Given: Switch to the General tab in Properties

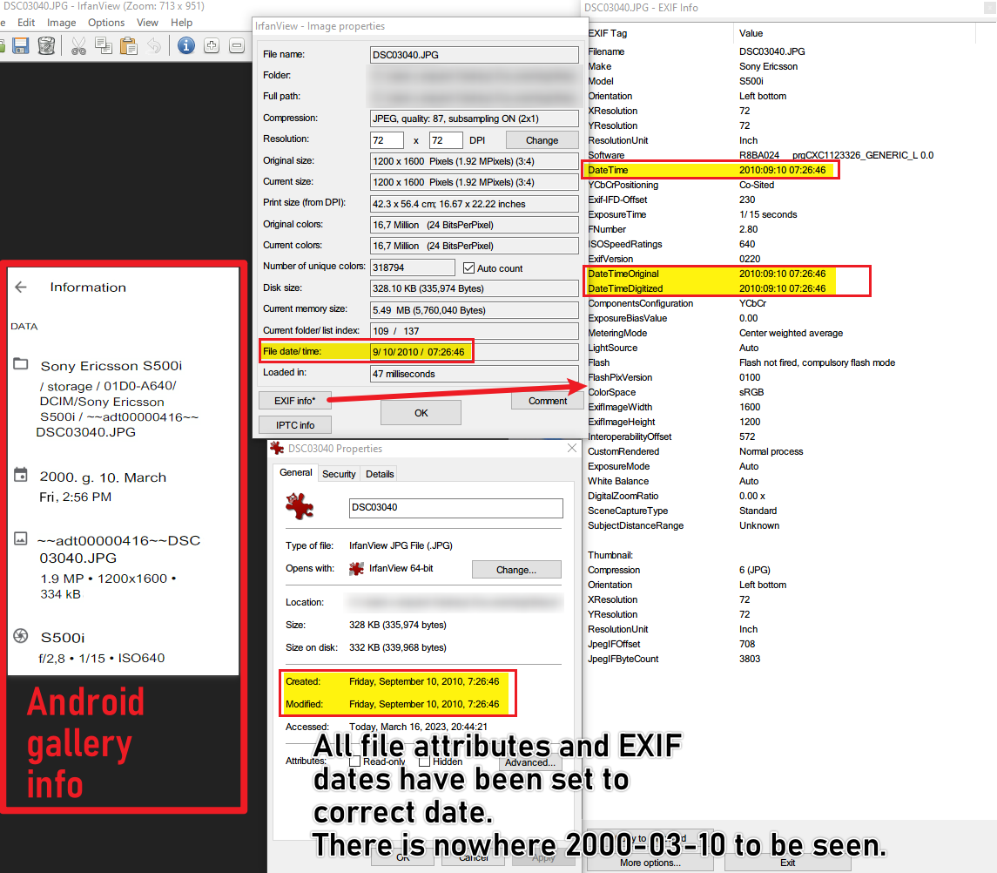Looking at the screenshot, I should (296, 473).
